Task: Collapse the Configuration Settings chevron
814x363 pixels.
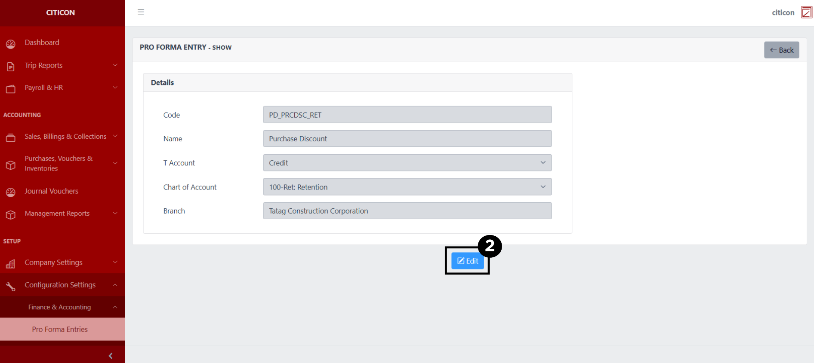Action: coord(115,285)
